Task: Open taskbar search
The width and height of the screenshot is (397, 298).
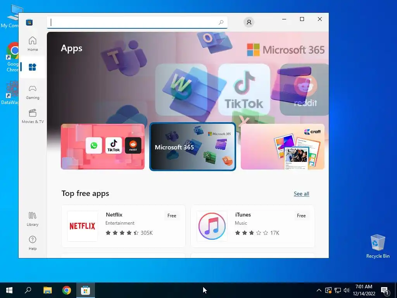Action: [x=28, y=290]
